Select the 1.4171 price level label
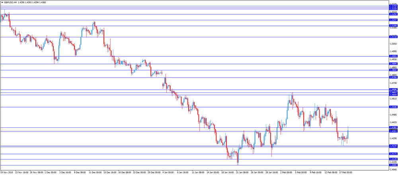Image resolution: width=398 pixels, height=175 pixels. [x=393, y=154]
